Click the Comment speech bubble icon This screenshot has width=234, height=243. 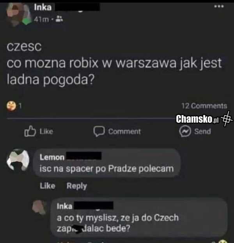coord(99,131)
